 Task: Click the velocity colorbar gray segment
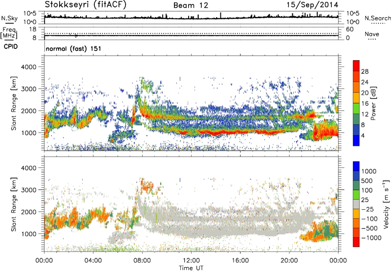pos(356,204)
